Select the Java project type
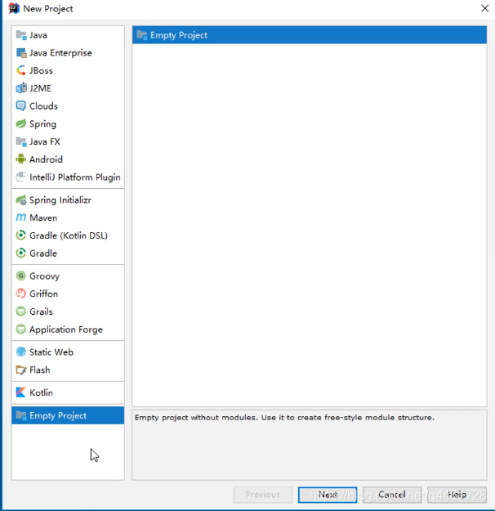 click(x=68, y=35)
